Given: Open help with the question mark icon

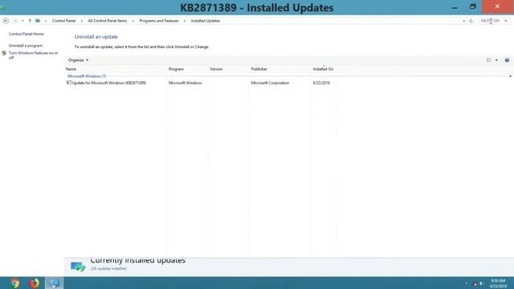Looking at the screenshot, I should click(507, 60).
